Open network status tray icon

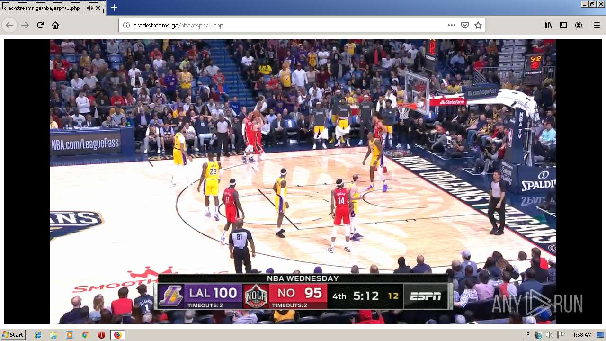tap(538, 335)
